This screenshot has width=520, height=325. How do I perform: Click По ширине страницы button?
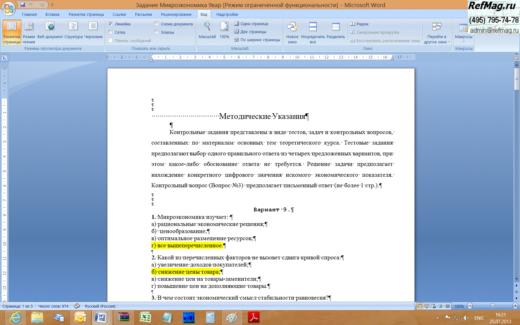point(257,40)
